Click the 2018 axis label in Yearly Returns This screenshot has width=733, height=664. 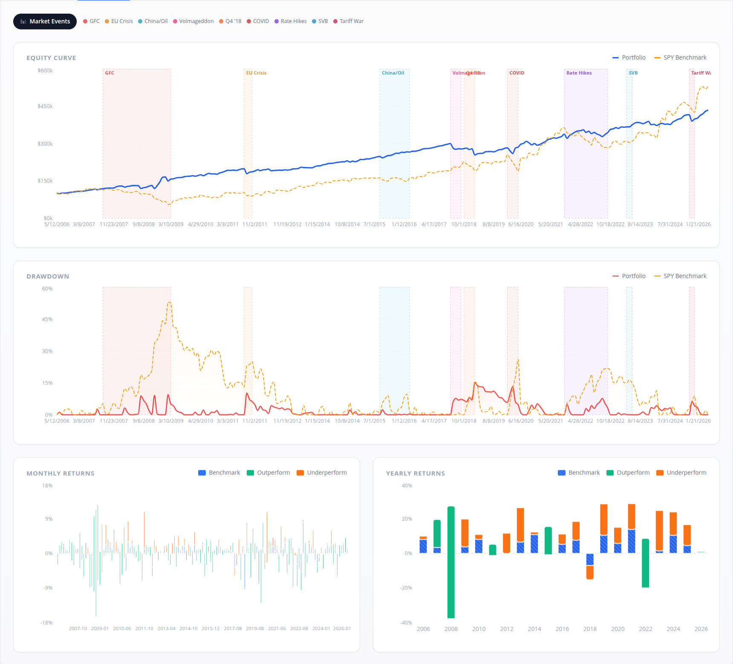[x=590, y=629]
